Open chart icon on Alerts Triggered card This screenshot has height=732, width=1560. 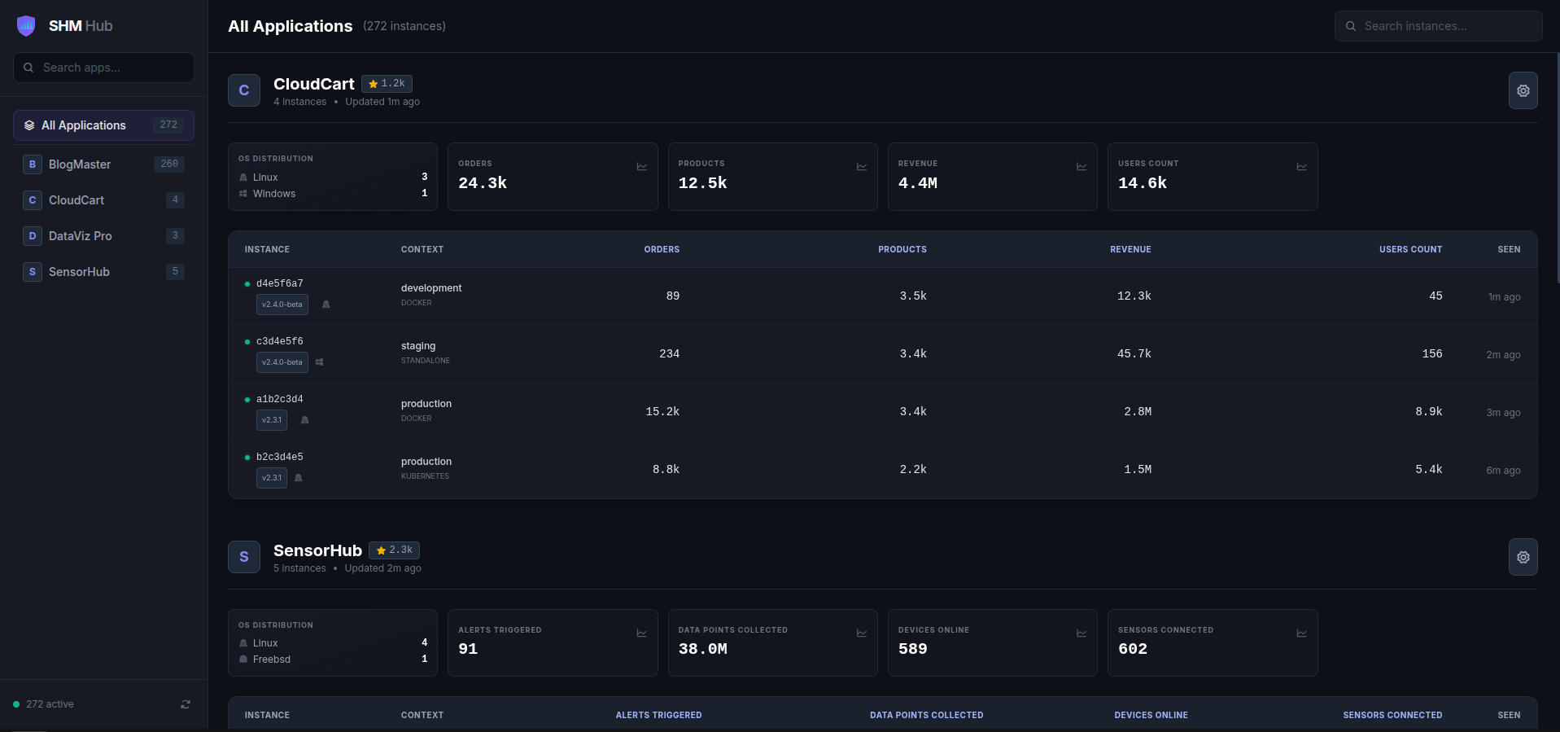pyautogui.click(x=641, y=633)
